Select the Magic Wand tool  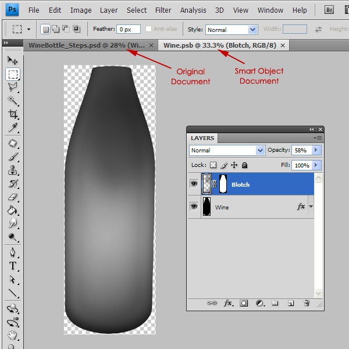point(12,101)
